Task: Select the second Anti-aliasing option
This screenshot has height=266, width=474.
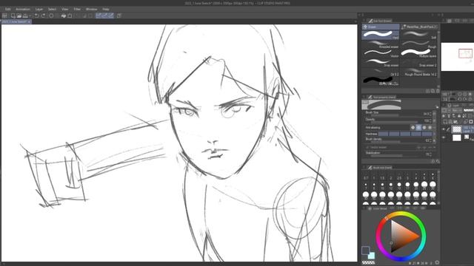Action: [x=418, y=128]
